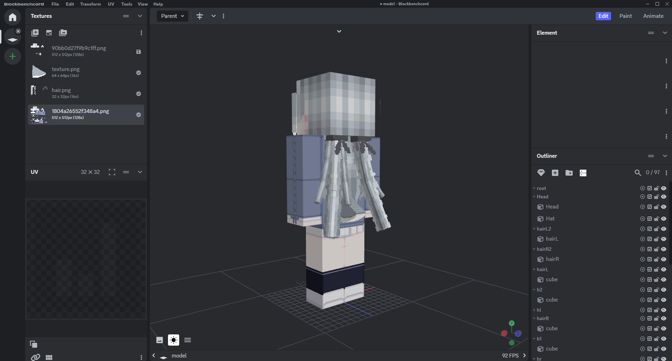Open the Outliner search magnifier
Image resolution: width=672 pixels, height=361 pixels.
[638, 173]
